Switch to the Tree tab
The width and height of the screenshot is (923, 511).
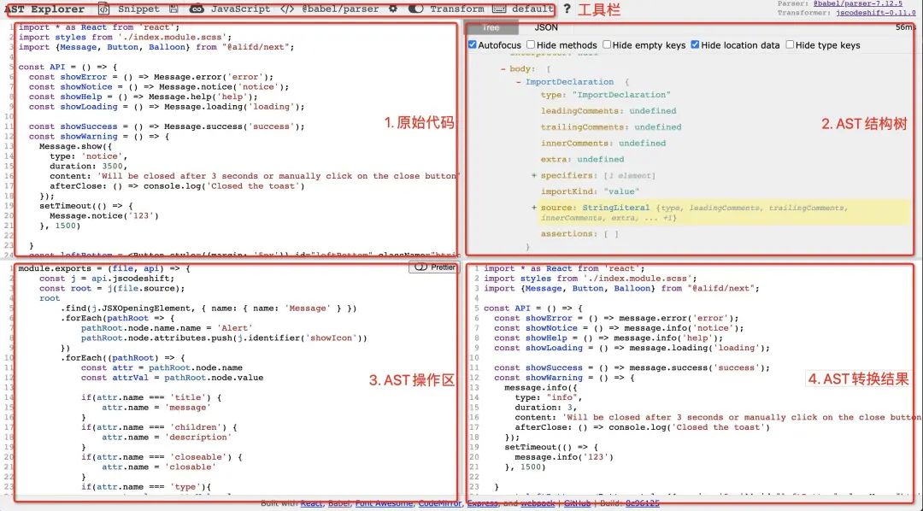pyautogui.click(x=491, y=28)
